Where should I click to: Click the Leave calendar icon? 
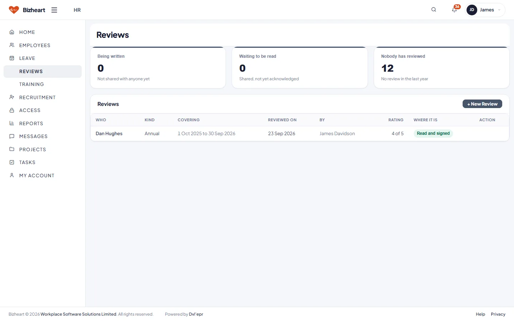pyautogui.click(x=12, y=58)
